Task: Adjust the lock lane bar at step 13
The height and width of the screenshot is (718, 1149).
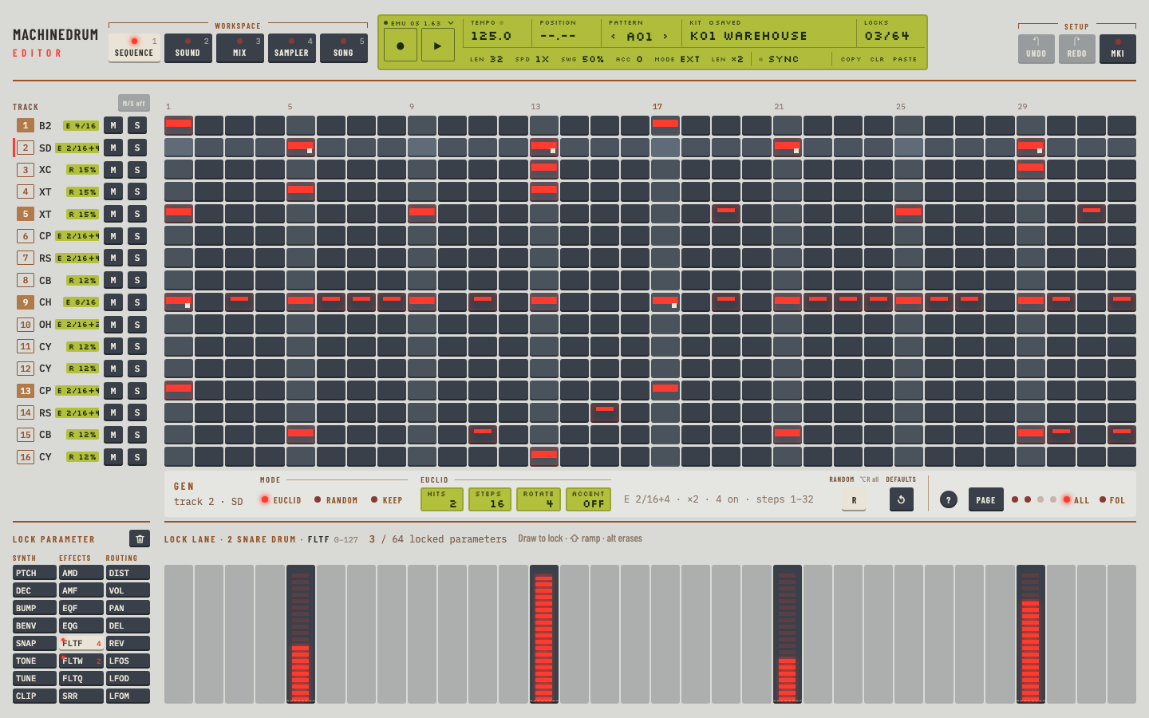Action: coord(544,634)
